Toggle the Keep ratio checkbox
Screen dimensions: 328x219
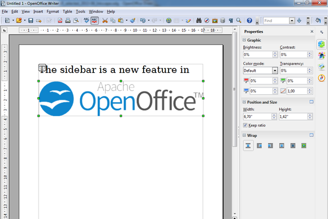point(245,125)
